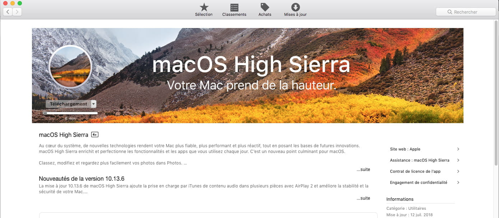499x218 pixels.
Task: Click the Informations section heading
Action: tap(400, 199)
